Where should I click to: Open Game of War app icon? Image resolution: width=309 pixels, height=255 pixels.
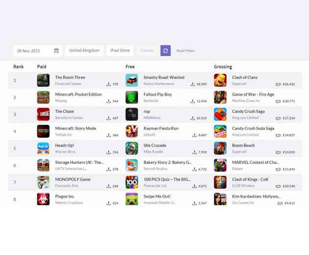[x=220, y=97]
